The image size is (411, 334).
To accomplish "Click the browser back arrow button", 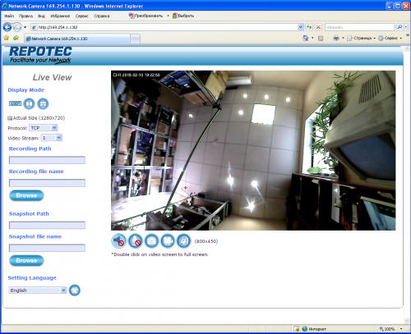I will 7,27.
